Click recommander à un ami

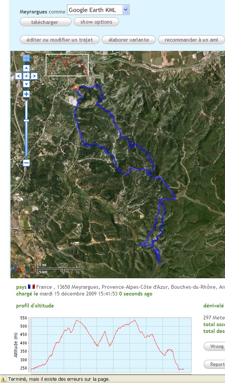191,40
